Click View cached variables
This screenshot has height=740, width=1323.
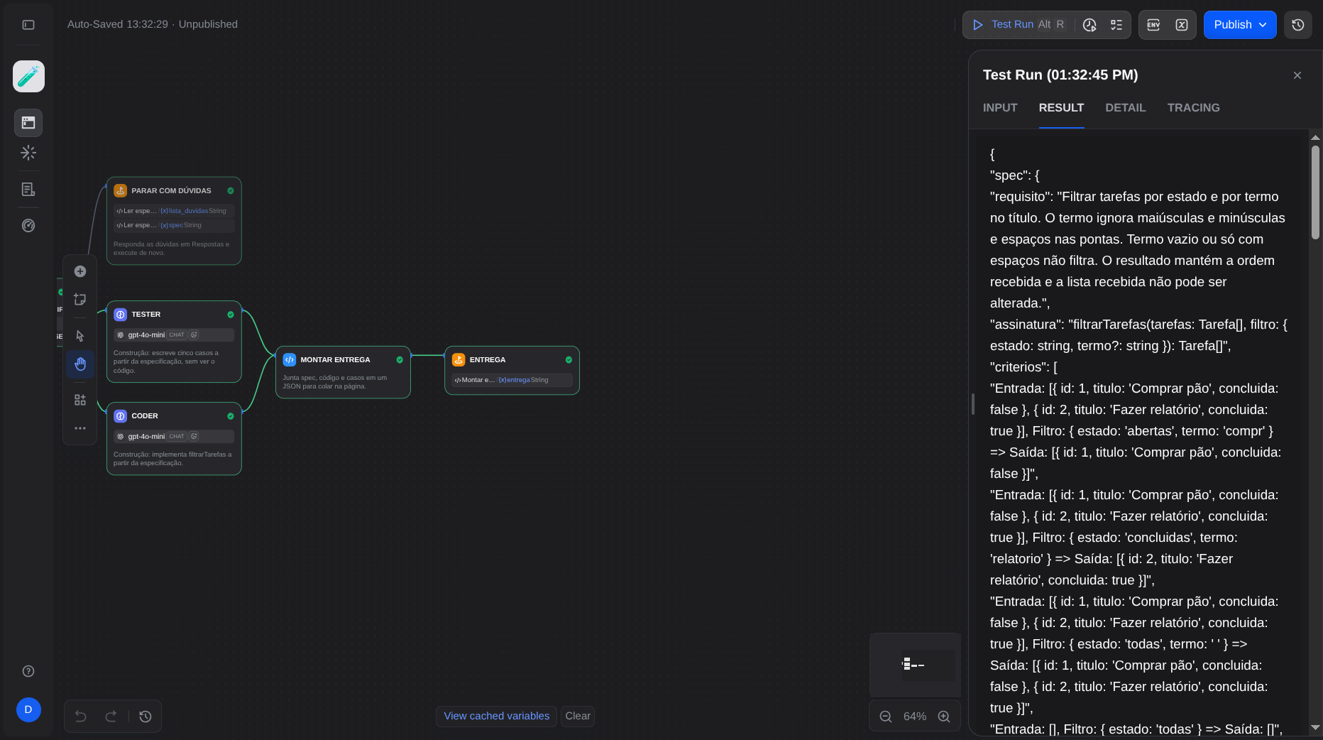(497, 716)
